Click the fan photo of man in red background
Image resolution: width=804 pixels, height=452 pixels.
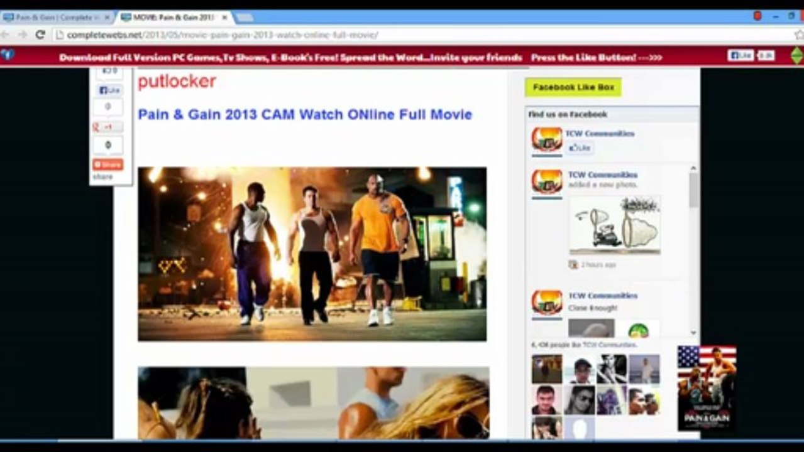(547, 400)
